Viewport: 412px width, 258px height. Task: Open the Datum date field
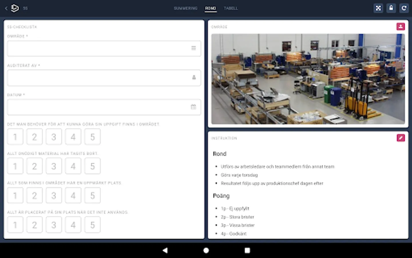tap(104, 107)
